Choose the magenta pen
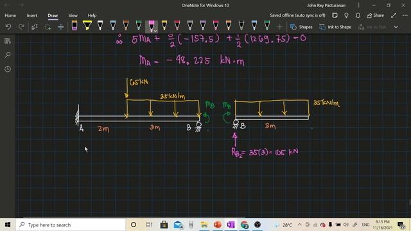Viewport: 411px width, 231px height. pyautogui.click(x=216, y=26)
